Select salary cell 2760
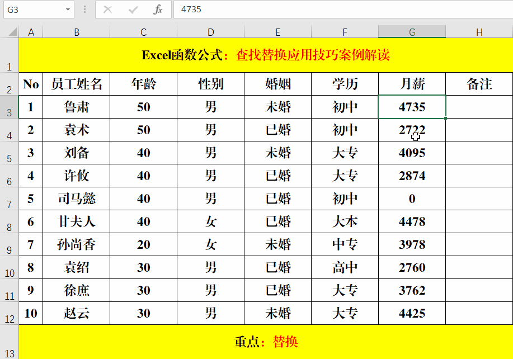The width and height of the screenshot is (513, 359). (412, 267)
